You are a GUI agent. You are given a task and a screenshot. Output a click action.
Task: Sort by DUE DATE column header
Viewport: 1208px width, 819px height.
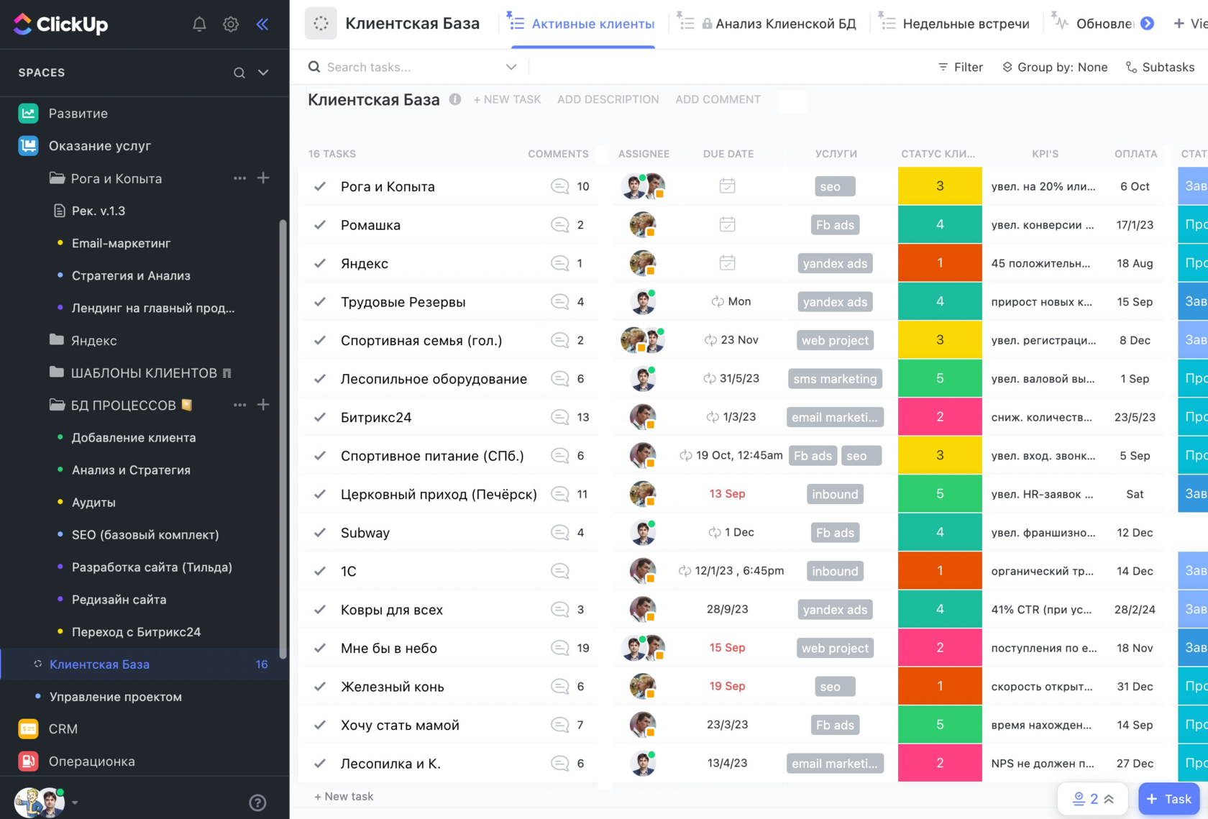coord(728,154)
